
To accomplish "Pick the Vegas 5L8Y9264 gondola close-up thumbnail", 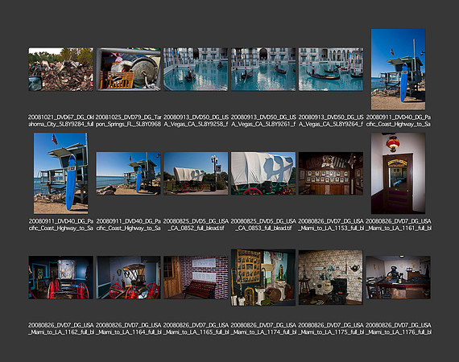I will (331, 69).
